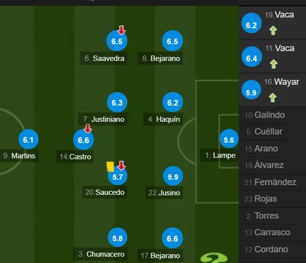The image size is (306, 263).
Task: Open 8. Bejarano player label
Action: pyautogui.click(x=160, y=58)
